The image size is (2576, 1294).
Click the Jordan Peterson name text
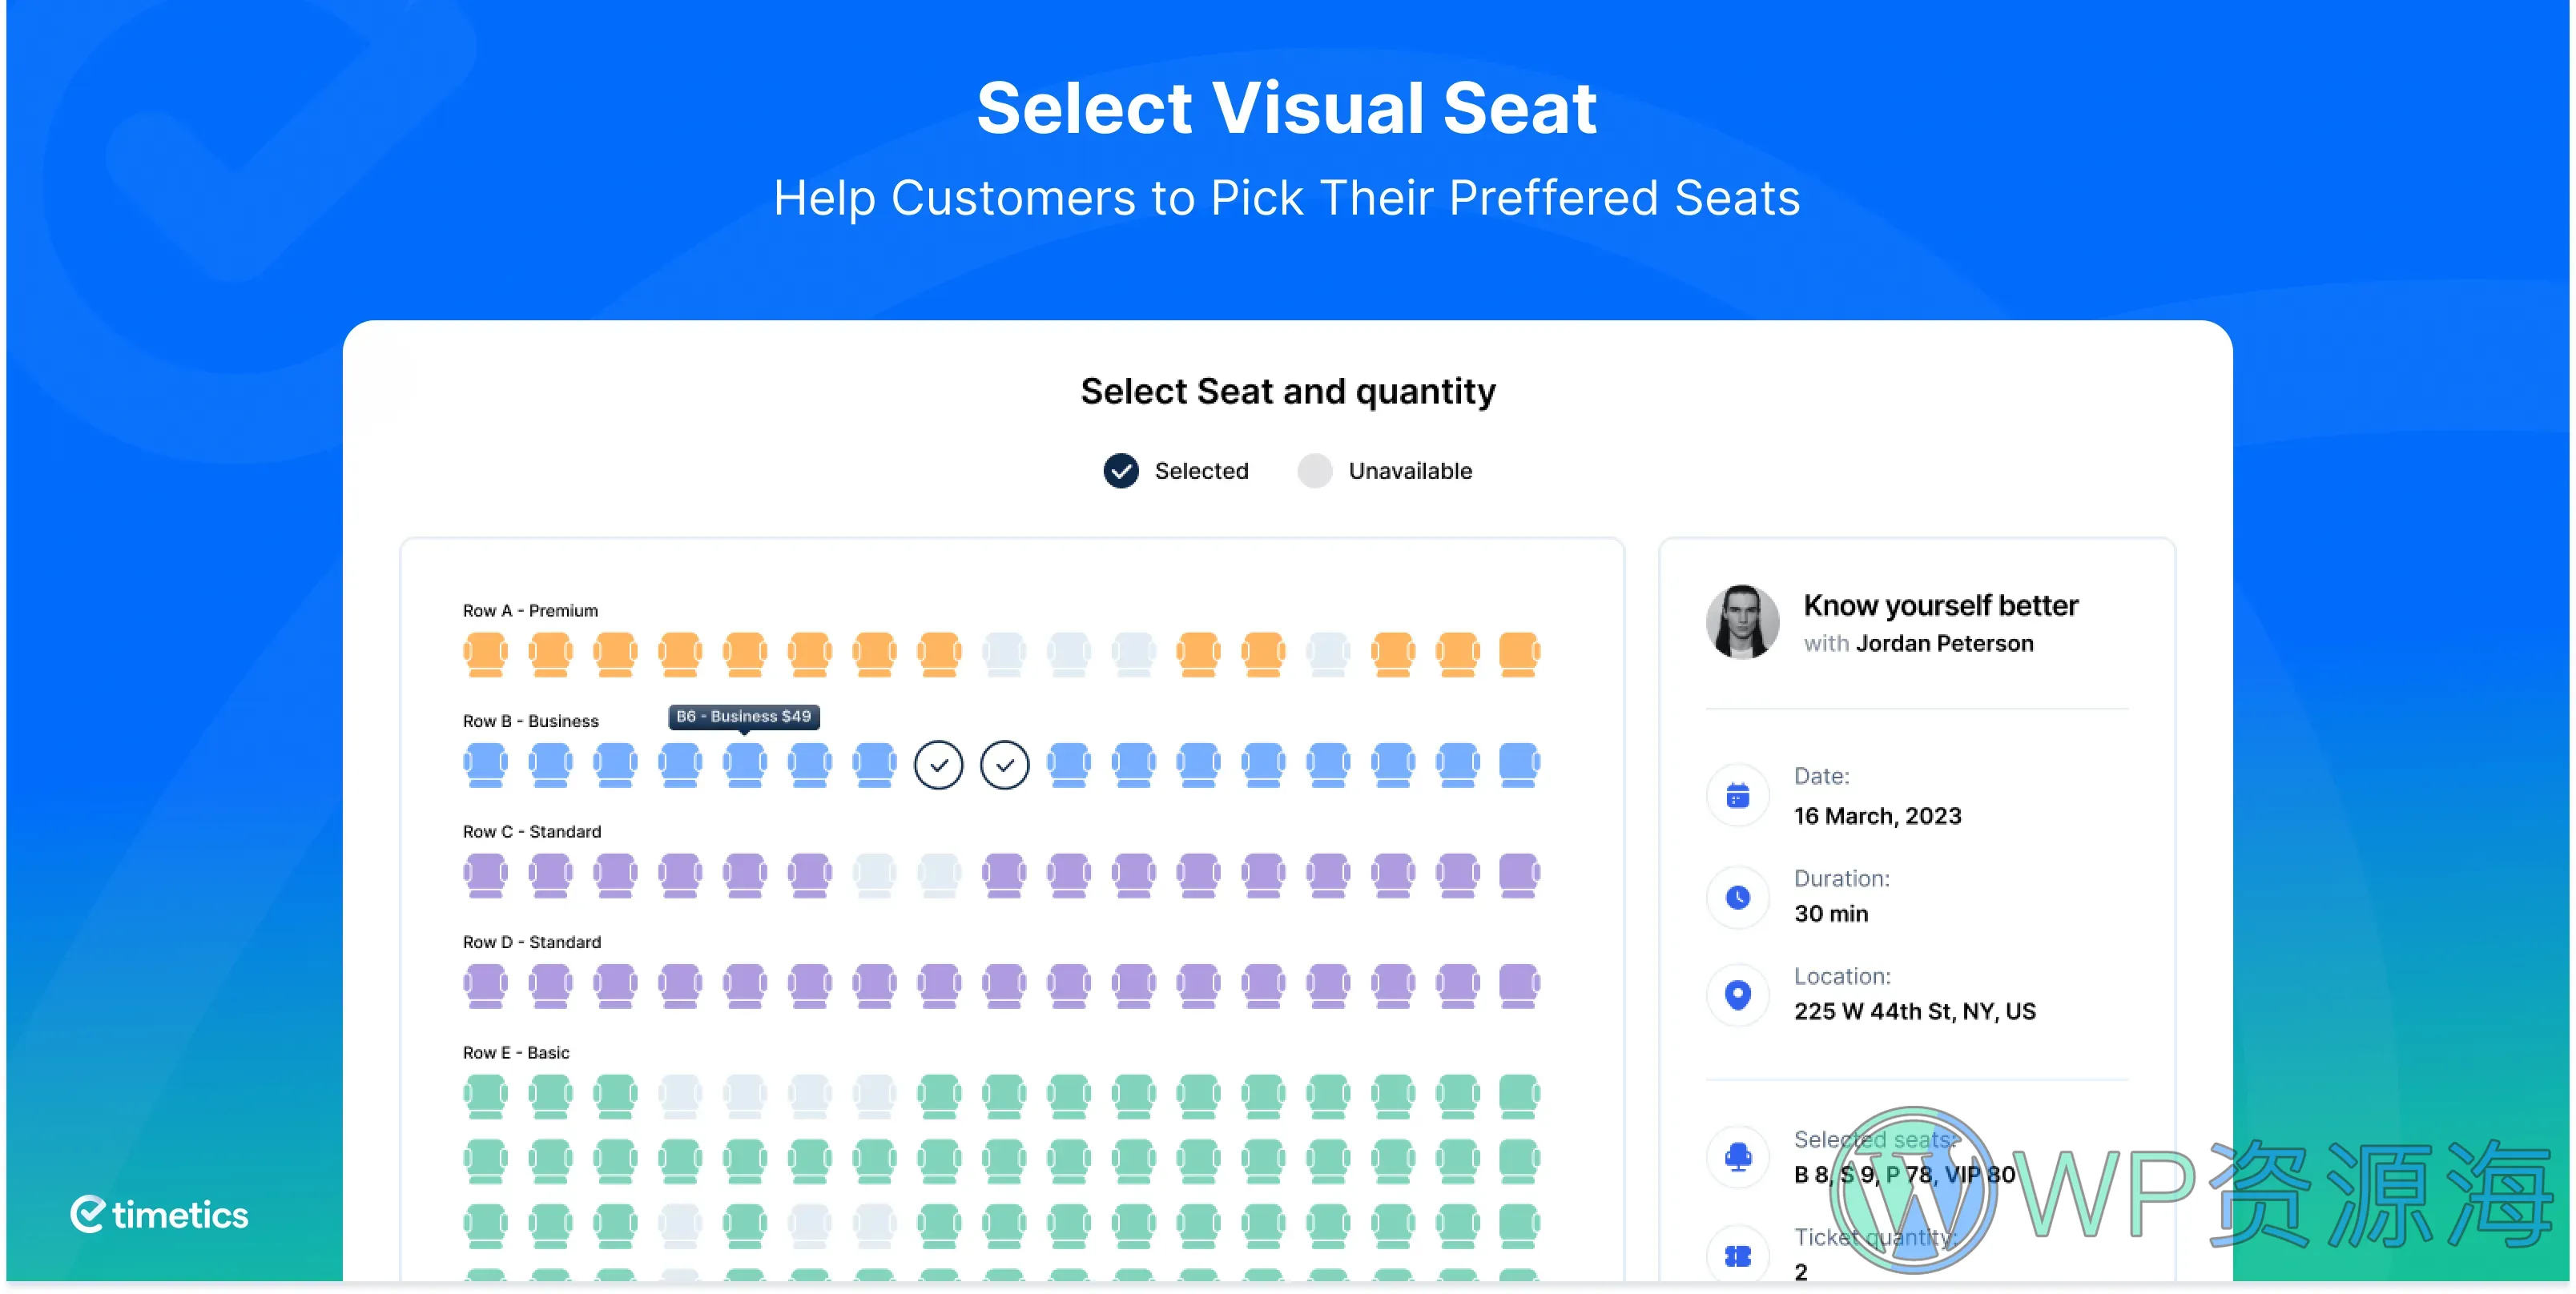pyautogui.click(x=1944, y=643)
